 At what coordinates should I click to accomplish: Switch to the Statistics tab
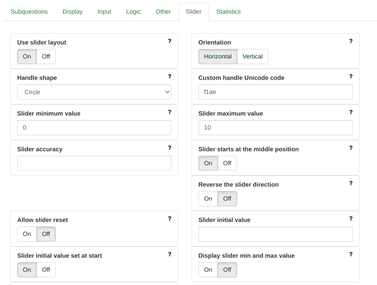pyautogui.click(x=228, y=12)
